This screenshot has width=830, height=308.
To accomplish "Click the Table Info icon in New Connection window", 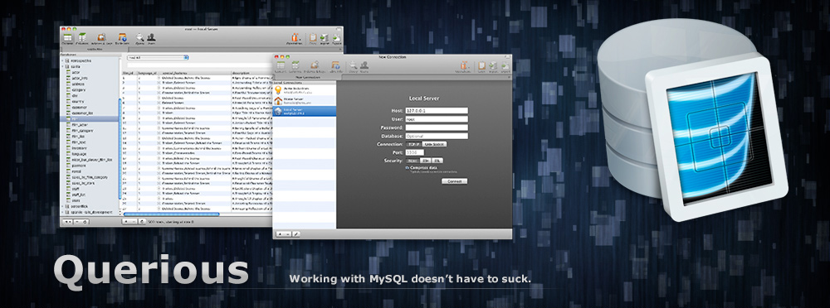I will (x=336, y=66).
